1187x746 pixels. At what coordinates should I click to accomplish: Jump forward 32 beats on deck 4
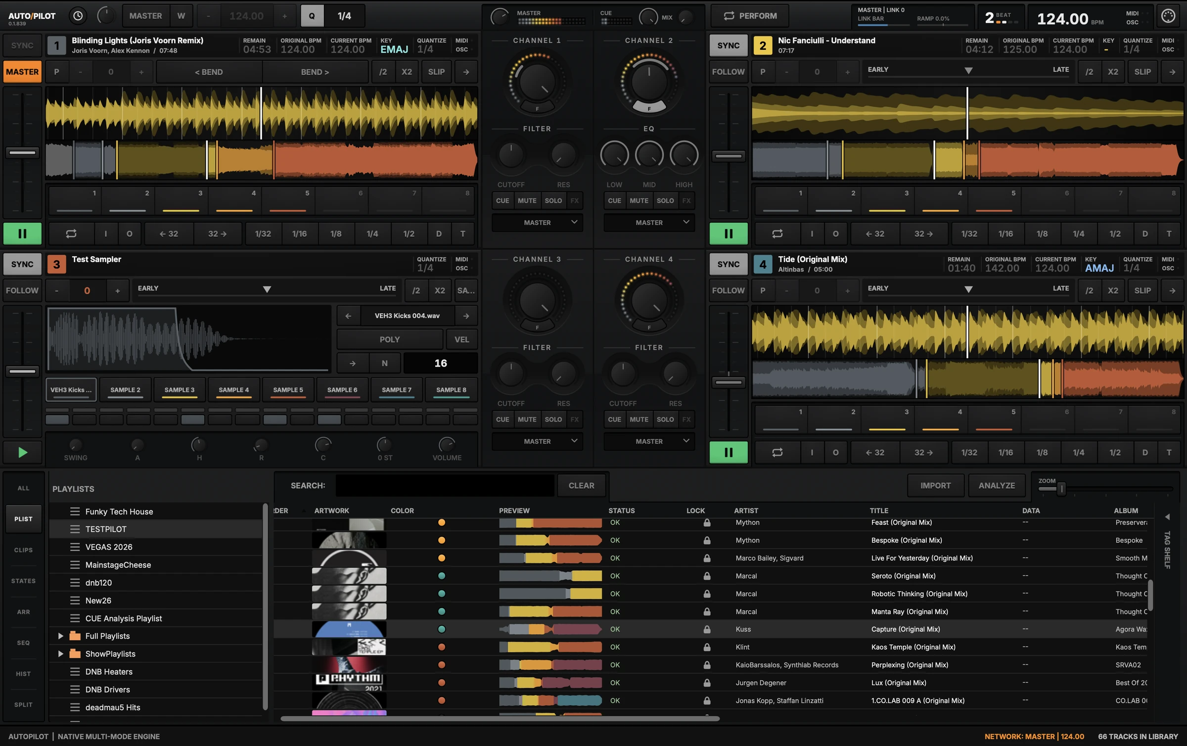pyautogui.click(x=923, y=452)
